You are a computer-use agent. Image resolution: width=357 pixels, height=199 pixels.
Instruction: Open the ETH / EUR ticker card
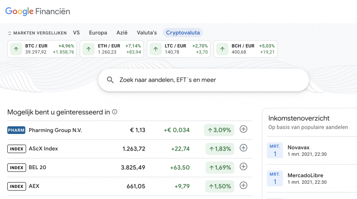click(112, 49)
